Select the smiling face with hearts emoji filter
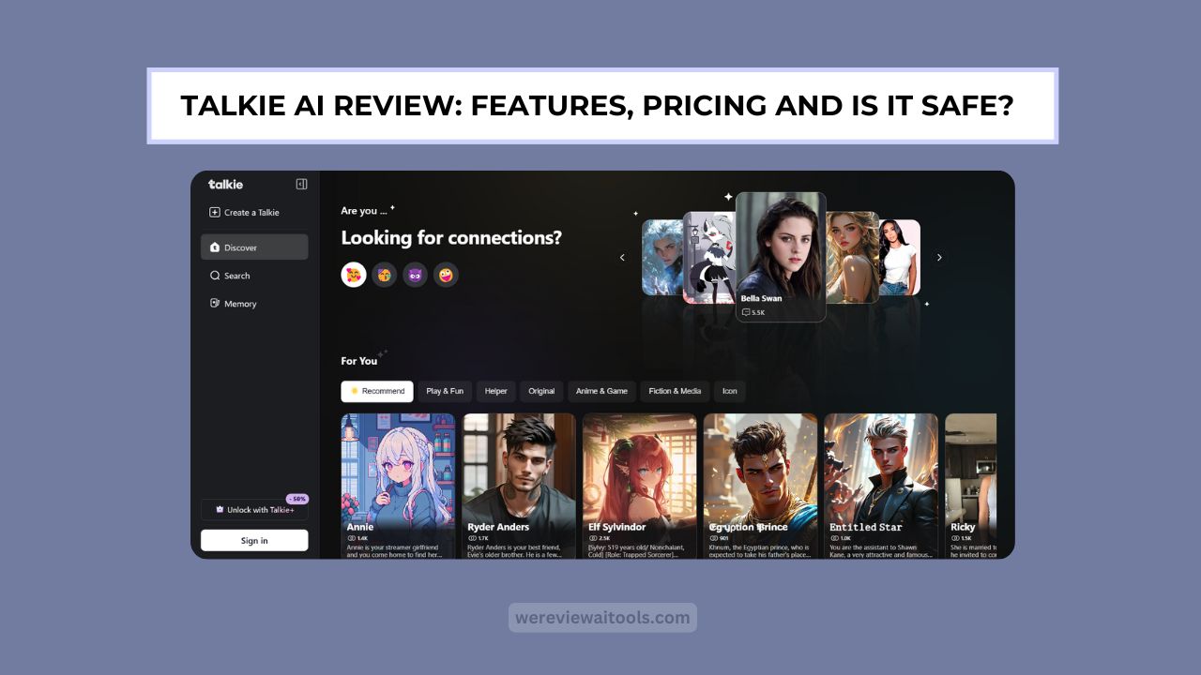Image resolution: width=1201 pixels, height=675 pixels. click(x=354, y=275)
